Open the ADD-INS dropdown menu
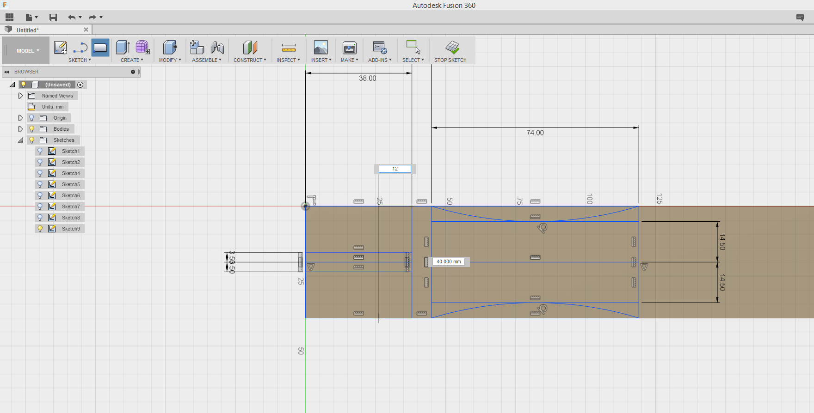Viewport: 814px width, 413px height. click(380, 60)
